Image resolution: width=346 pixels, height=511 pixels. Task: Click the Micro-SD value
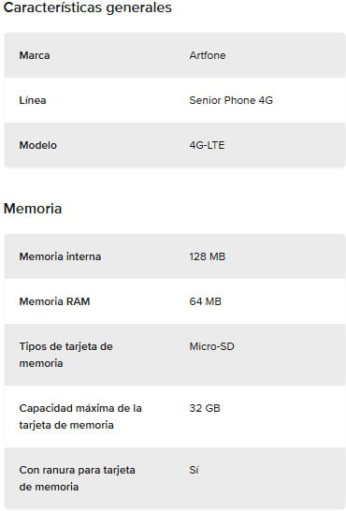point(212,346)
